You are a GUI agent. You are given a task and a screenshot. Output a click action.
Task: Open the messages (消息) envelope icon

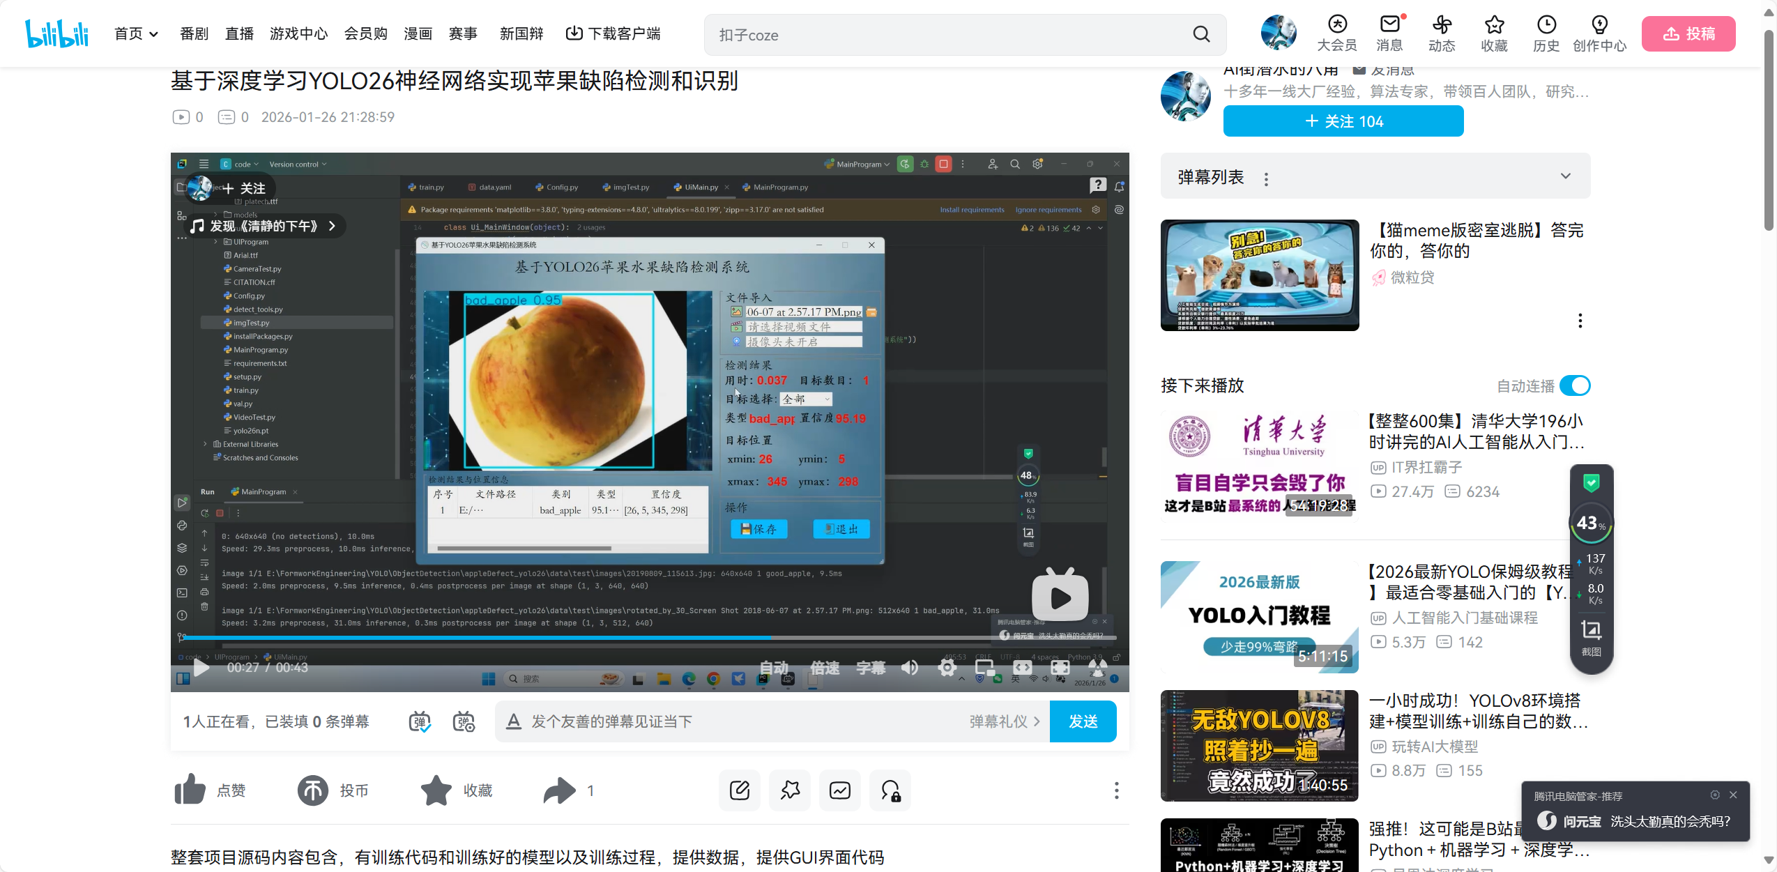1389,25
